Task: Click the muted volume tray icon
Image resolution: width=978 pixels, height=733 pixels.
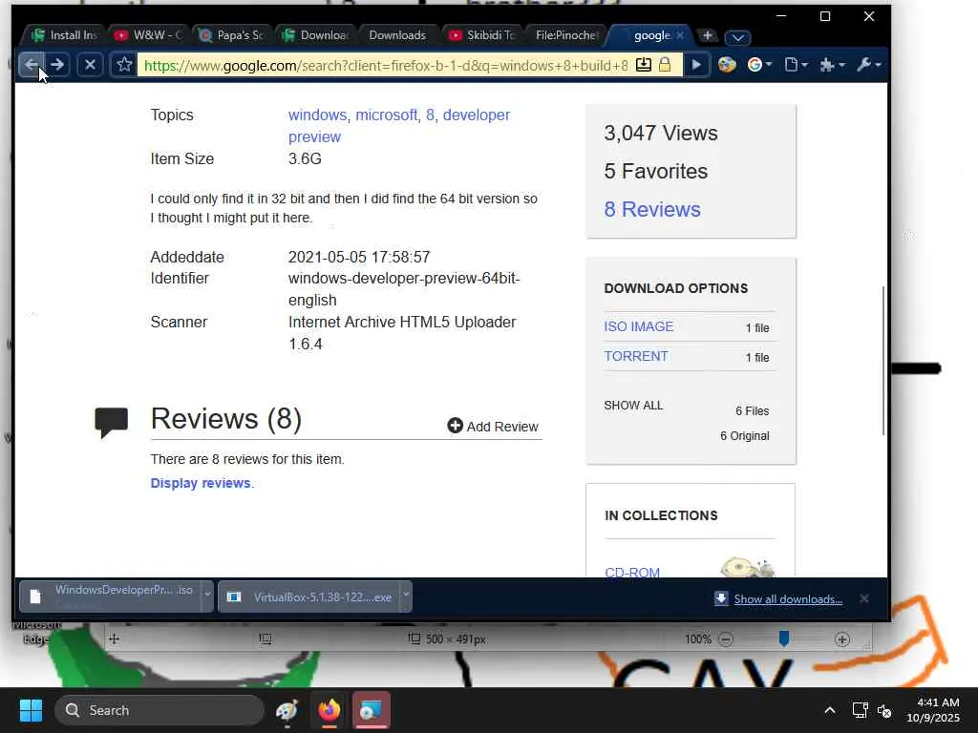Action: [x=884, y=710]
